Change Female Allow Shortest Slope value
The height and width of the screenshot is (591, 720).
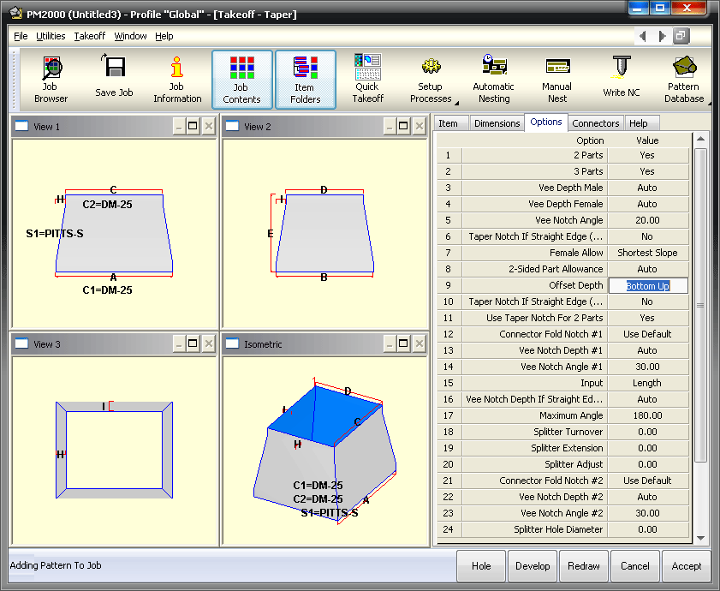click(x=648, y=253)
